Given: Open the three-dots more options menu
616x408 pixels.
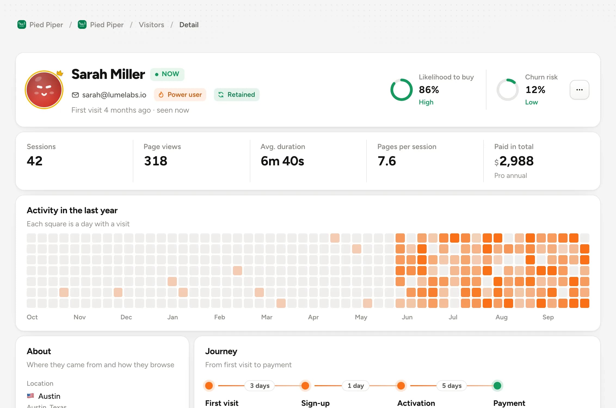Looking at the screenshot, I should click(580, 90).
